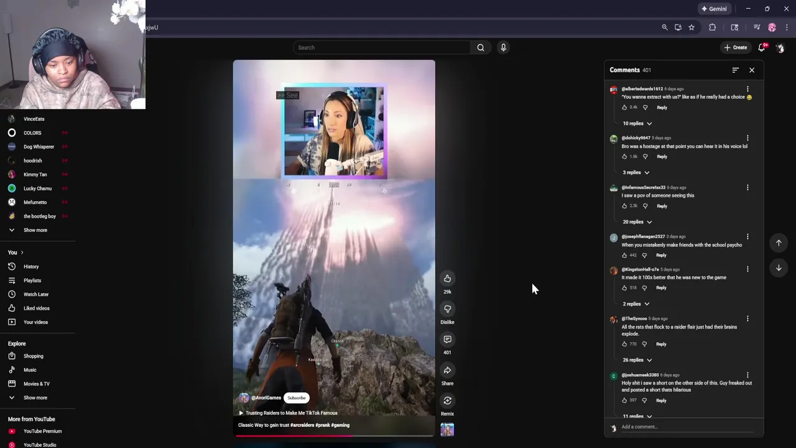
Task: Sort comments with the sort icon
Action: click(735, 70)
